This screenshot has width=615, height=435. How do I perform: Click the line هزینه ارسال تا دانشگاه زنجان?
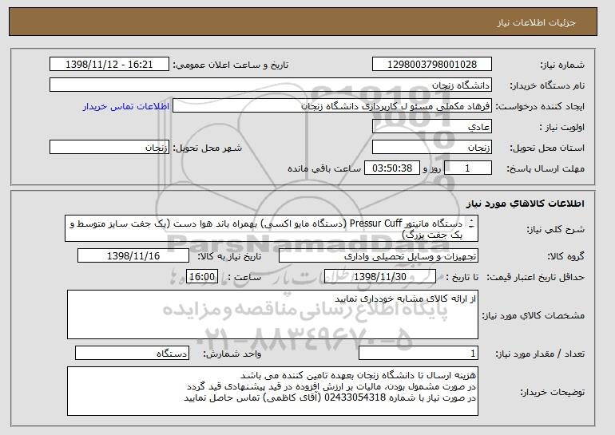358,375
